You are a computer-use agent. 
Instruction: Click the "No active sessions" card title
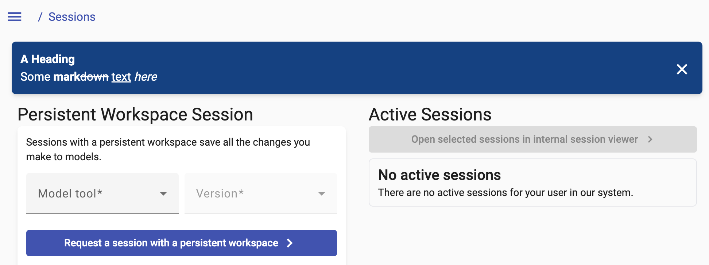(439, 175)
